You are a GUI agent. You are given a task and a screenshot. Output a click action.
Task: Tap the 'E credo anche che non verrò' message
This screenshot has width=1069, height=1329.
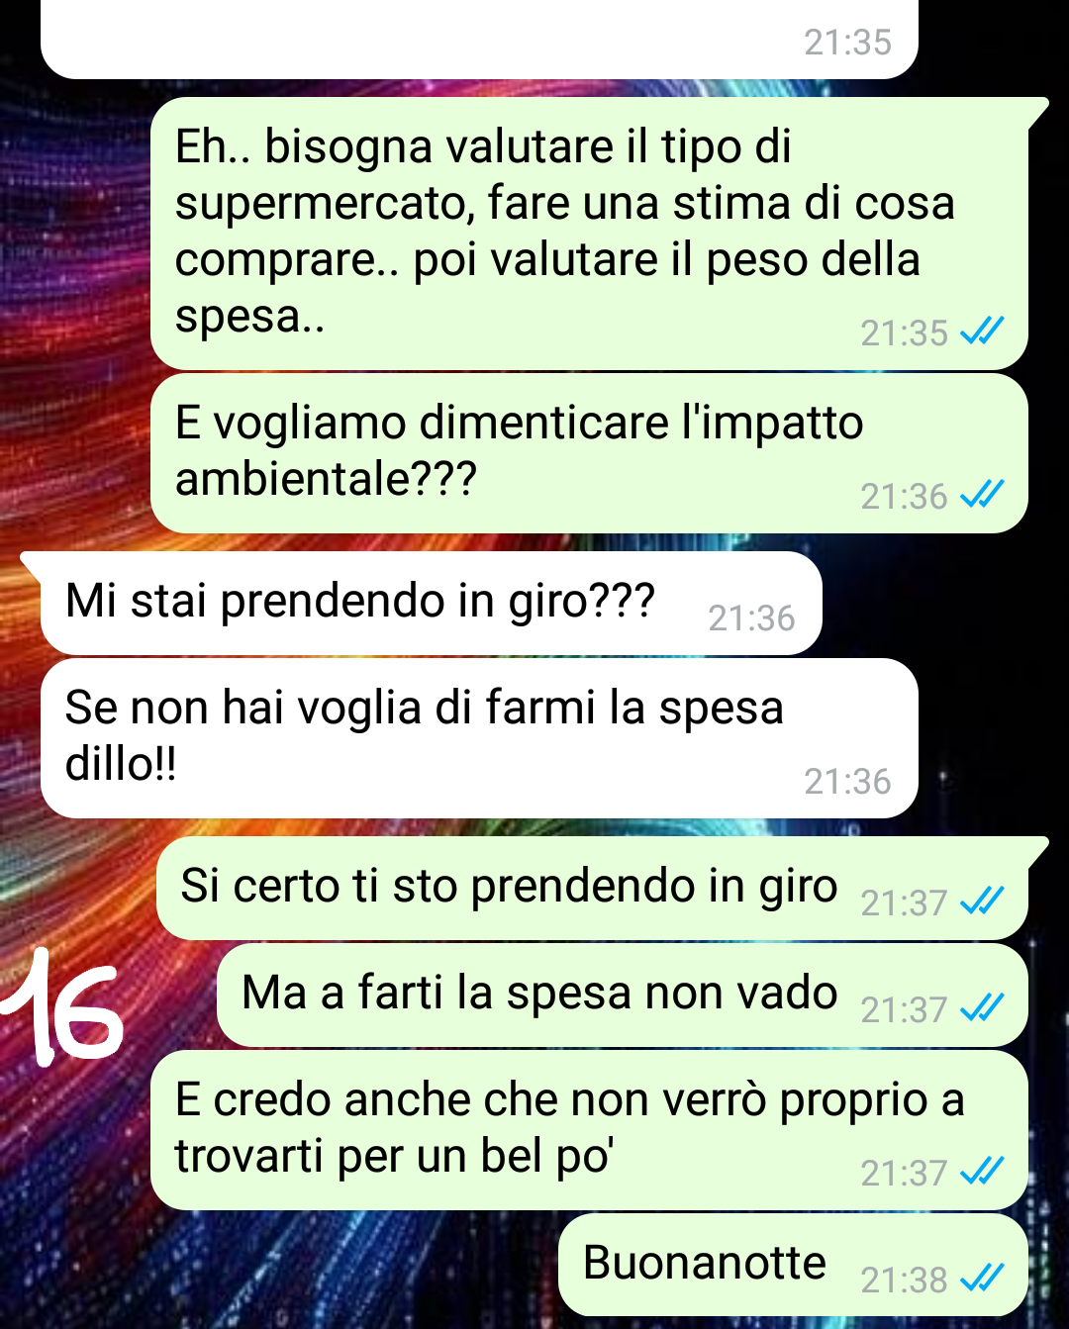[x=589, y=1130]
